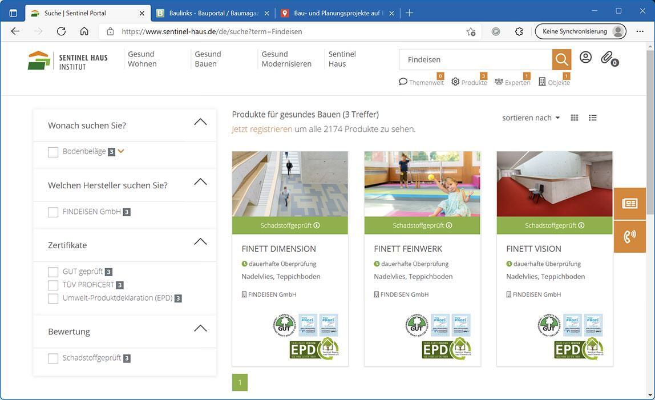Click the Sentinel Haus Institut logo
The height and width of the screenshot is (400, 655).
[x=68, y=61]
